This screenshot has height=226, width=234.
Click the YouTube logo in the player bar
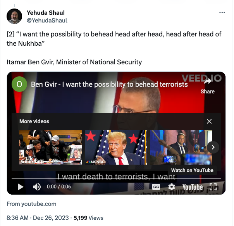pyautogui.click(x=193, y=187)
